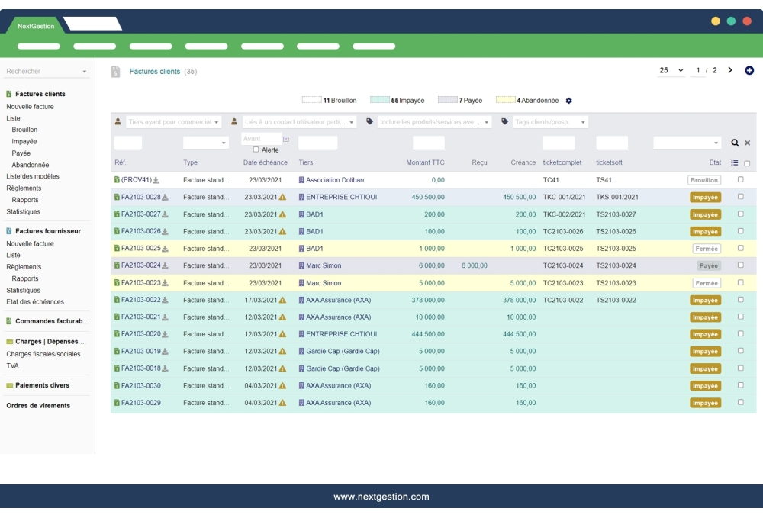Open the search magnifier to filter invoices
The height and width of the screenshot is (518, 763).
735,143
